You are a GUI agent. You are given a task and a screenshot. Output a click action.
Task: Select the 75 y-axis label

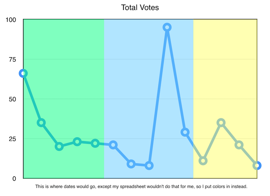[13, 59]
